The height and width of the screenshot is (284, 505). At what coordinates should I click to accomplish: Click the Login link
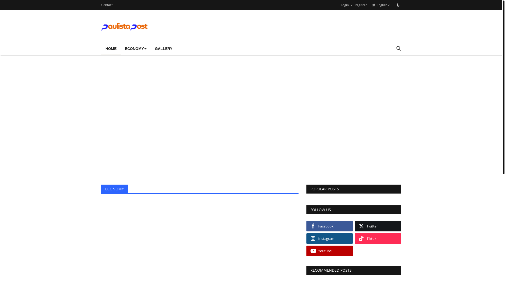(345, 5)
